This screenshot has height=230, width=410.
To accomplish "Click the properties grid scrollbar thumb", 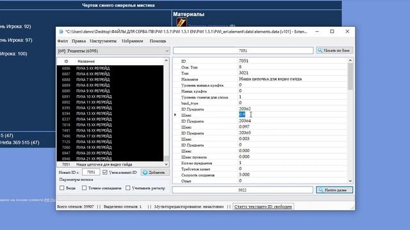I will click(x=350, y=77).
